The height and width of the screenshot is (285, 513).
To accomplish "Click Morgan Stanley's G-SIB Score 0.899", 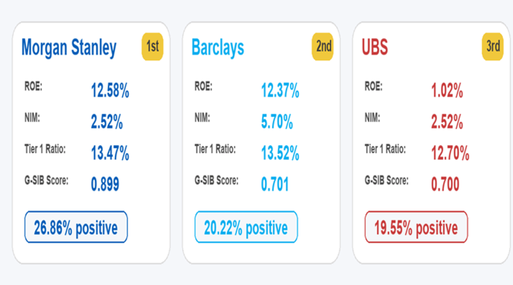I will pyautogui.click(x=105, y=184).
